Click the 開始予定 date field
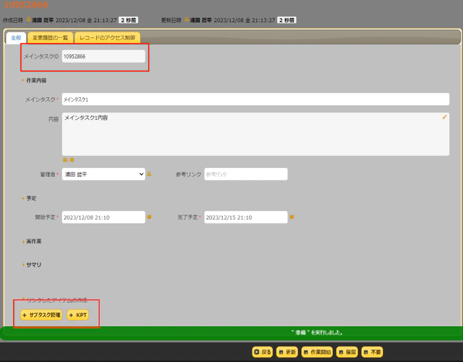The width and height of the screenshot is (463, 362). click(103, 217)
